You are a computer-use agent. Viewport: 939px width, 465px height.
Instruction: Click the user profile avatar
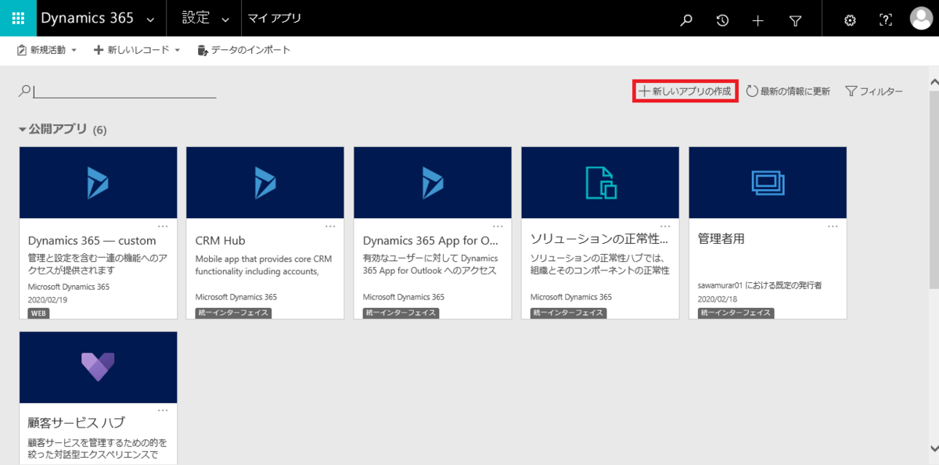(921, 19)
